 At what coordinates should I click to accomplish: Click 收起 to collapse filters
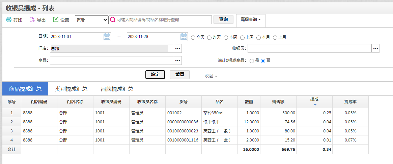coord(211,76)
